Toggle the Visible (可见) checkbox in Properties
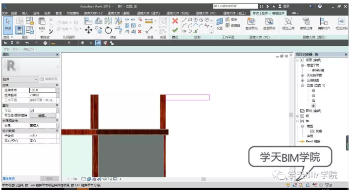Screen dimensions: 351x190 coord(32,110)
